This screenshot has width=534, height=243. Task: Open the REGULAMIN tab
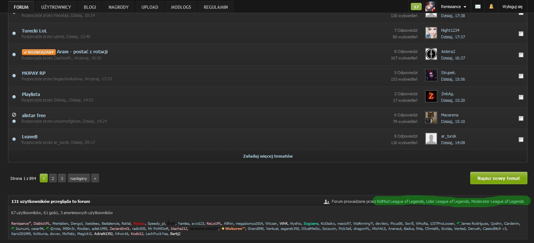pyautogui.click(x=216, y=7)
